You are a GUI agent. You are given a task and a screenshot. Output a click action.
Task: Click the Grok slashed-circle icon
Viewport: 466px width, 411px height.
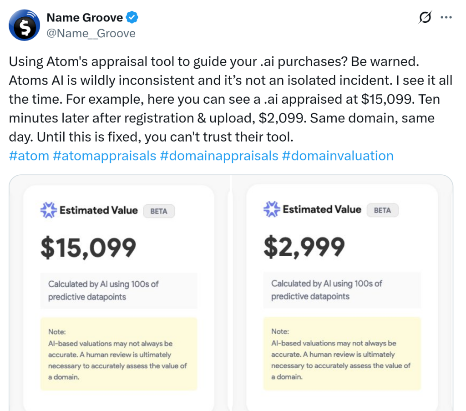pos(424,18)
